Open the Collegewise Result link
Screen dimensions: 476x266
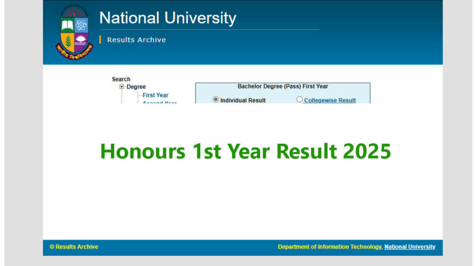coord(330,100)
